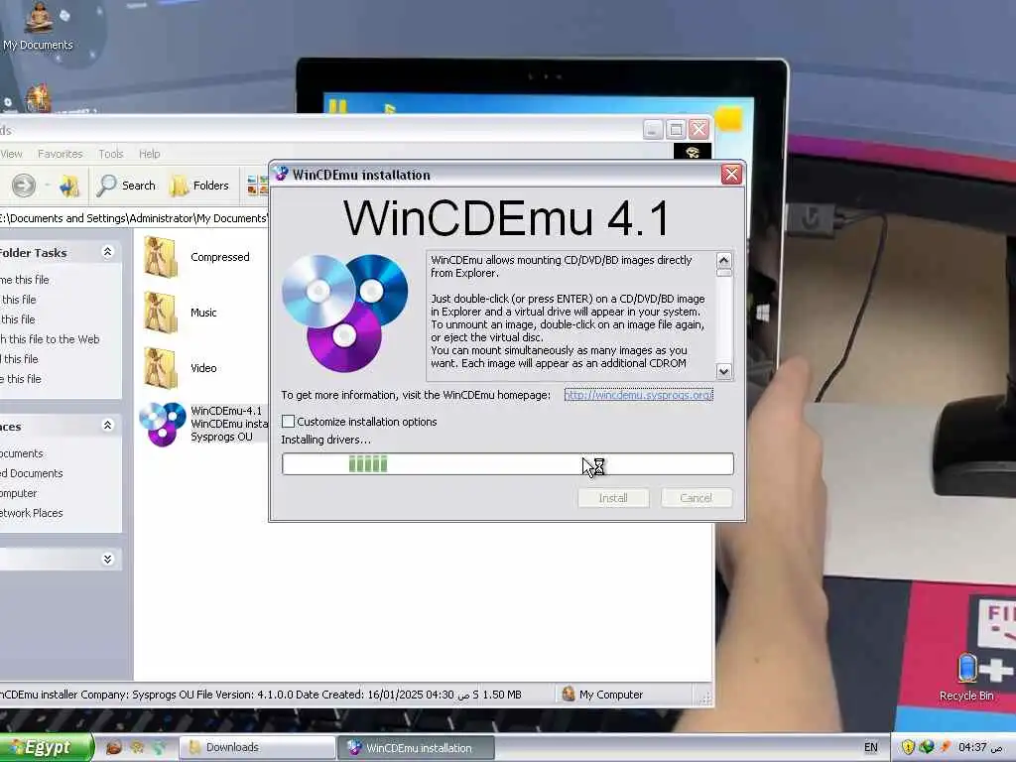
Task: Click the 'WinCDEmu 4.1' heading text
Action: (507, 218)
